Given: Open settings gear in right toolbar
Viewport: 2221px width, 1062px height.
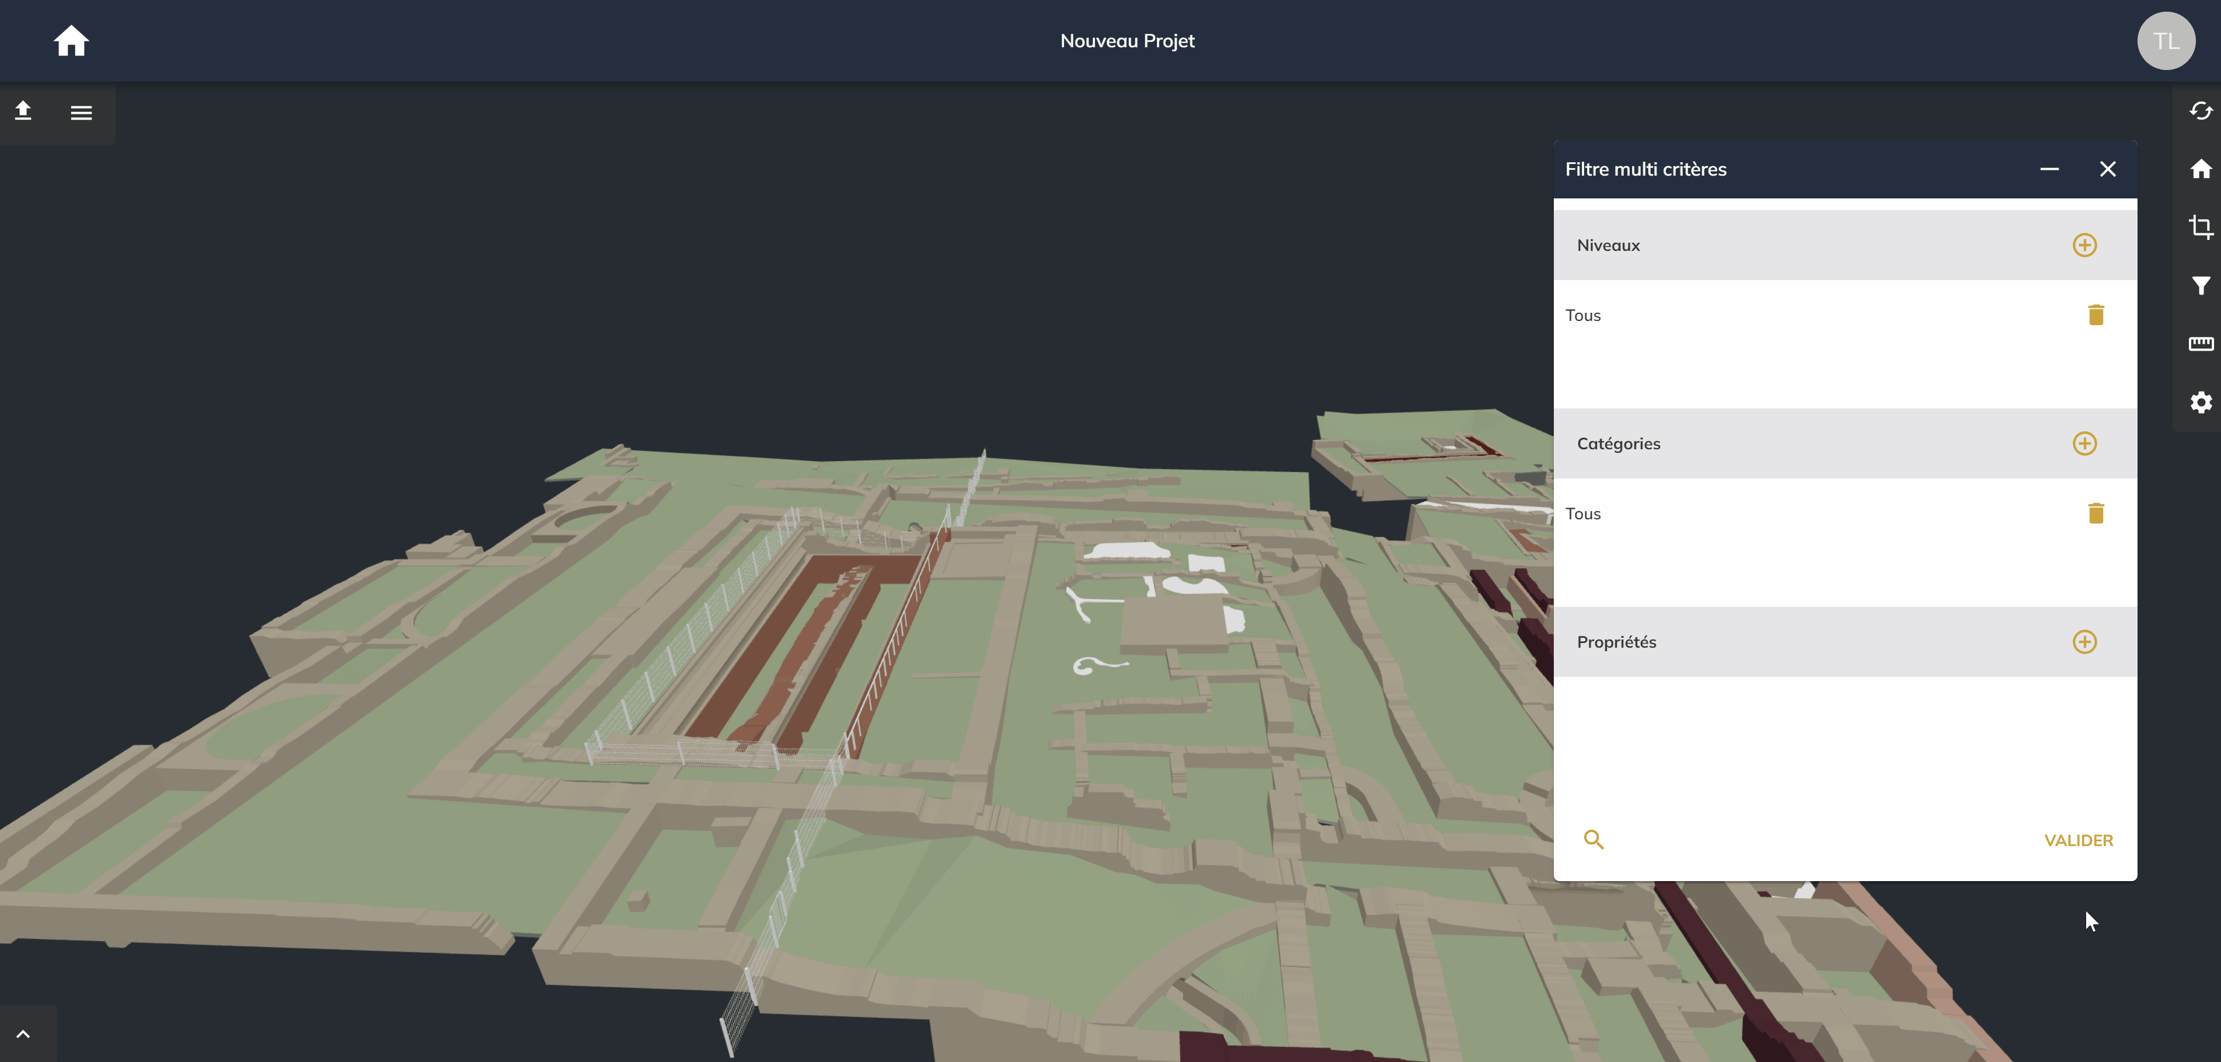Looking at the screenshot, I should tap(2201, 401).
